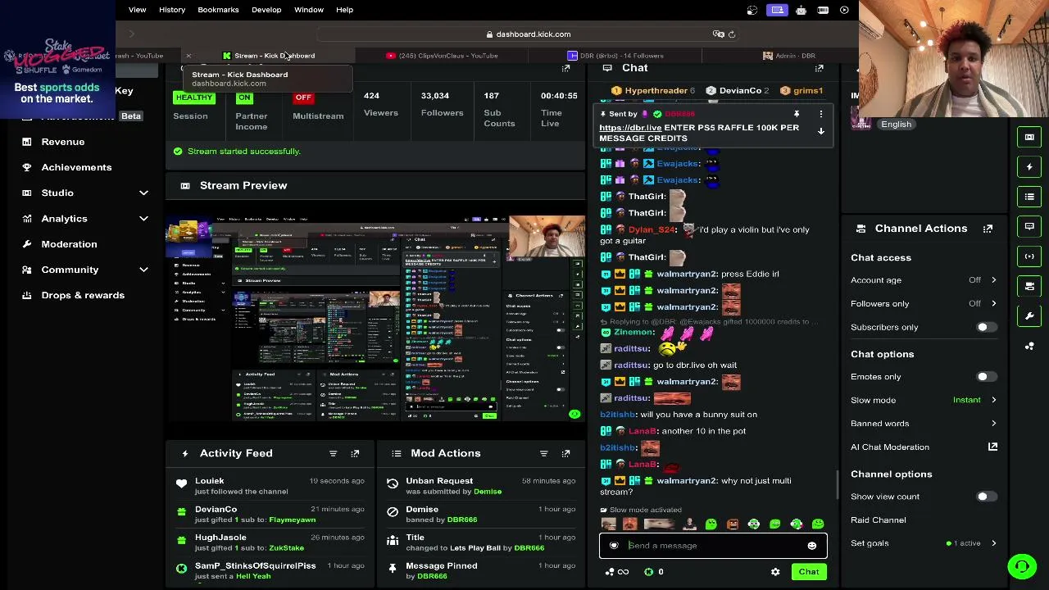Toggle Subscribers only chat
This screenshot has width=1049, height=590.
[986, 327]
